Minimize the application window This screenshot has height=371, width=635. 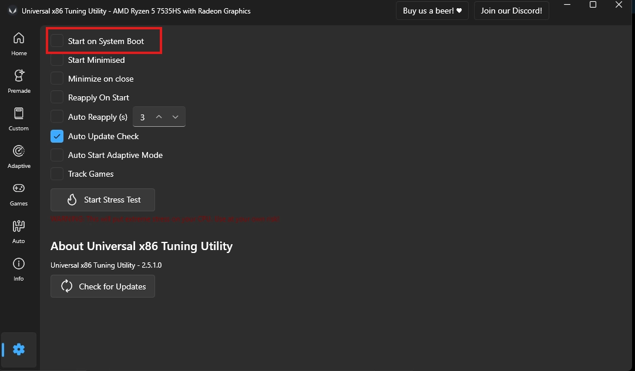click(567, 5)
